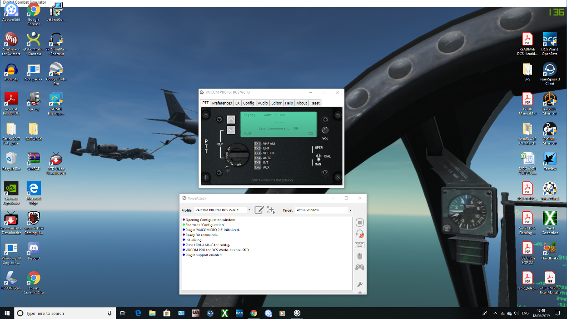Image resolution: width=567 pixels, height=319 pixels.
Task: Click the Stop Commands icon in VoiceAttack
Action: coord(359,222)
